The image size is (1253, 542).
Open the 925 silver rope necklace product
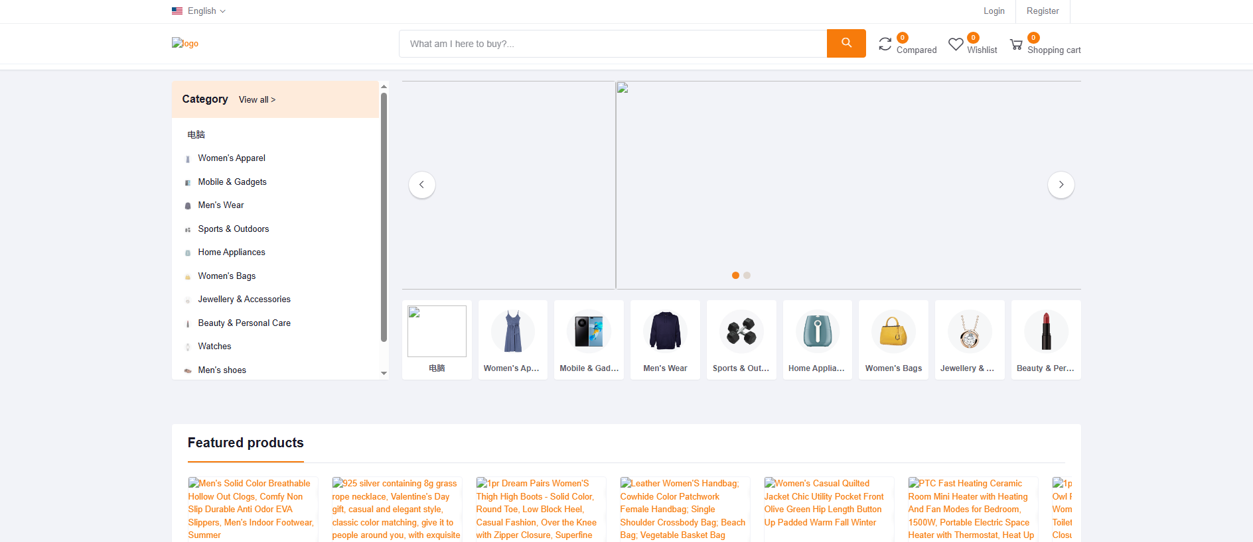[396, 509]
